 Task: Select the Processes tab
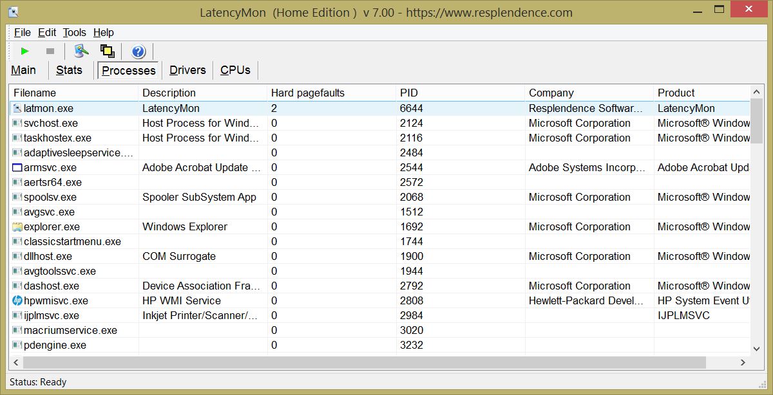pyautogui.click(x=129, y=71)
